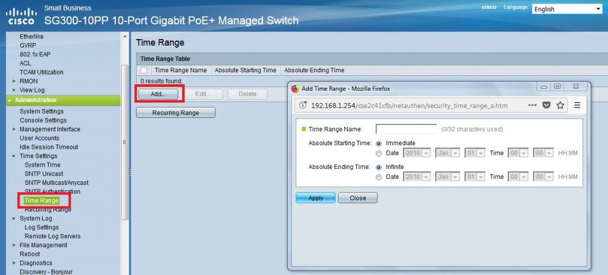Screen dimensions: 608x275
Task: Open starting time day dropdown
Action: (x=475, y=153)
